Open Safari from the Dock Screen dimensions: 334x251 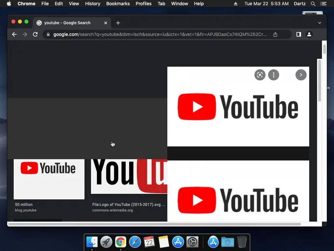[x=135, y=242]
